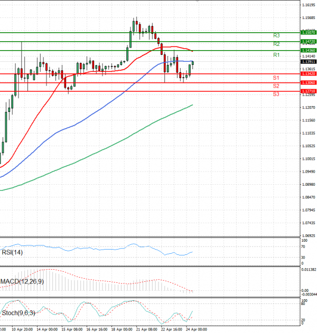Select the 1.13420 price tag
Viewport: 317px width, 333px height.
pyautogui.click(x=309, y=74)
